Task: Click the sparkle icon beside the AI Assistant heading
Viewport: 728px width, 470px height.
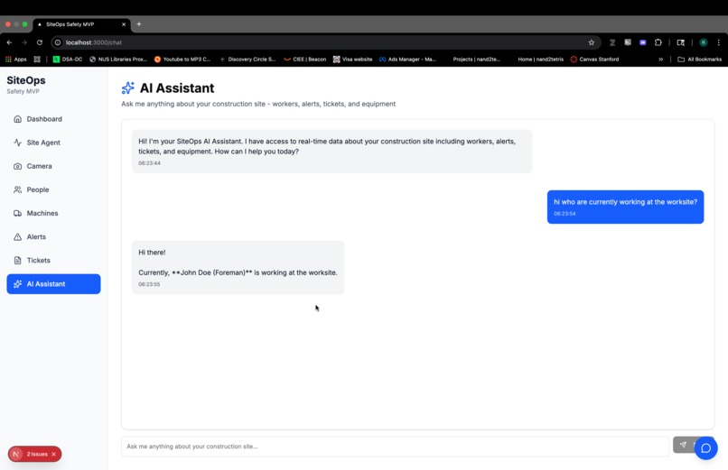Action: pos(127,88)
